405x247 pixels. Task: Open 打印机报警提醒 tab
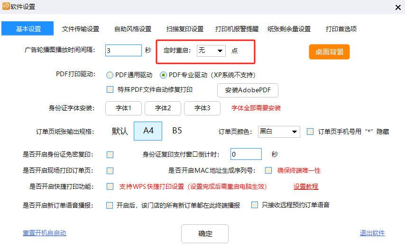[x=237, y=29]
